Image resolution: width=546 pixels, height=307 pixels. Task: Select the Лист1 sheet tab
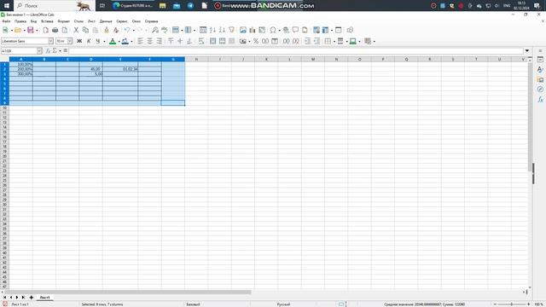(x=44, y=298)
